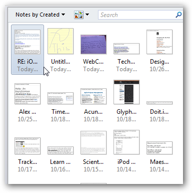This screenshot has width=192, height=193.
Task: Open the Alex ... note thumbnail
Action: [x=27, y=94]
